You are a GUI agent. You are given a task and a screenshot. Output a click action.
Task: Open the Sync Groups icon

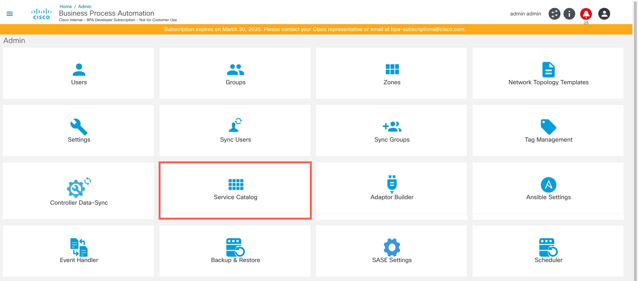(392, 126)
